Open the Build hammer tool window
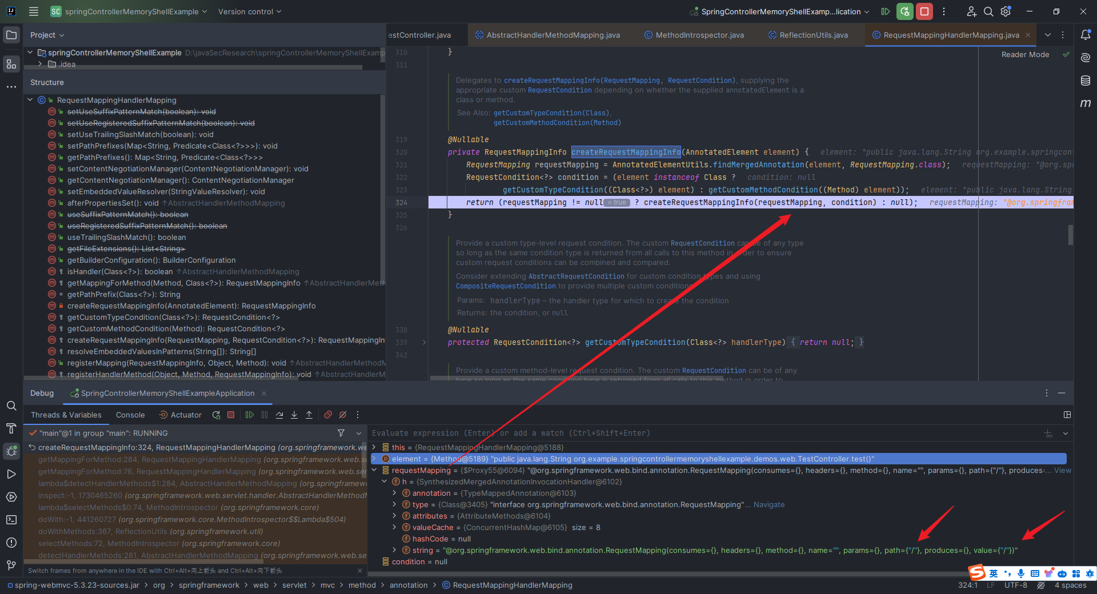Screen dimensions: 1097x594 (11, 428)
